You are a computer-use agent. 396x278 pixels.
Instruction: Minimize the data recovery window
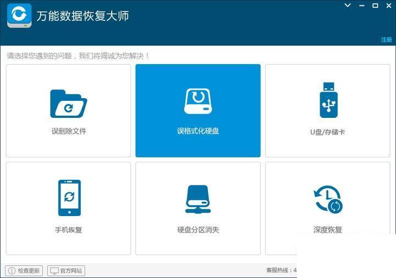pyautogui.click(x=362, y=5)
